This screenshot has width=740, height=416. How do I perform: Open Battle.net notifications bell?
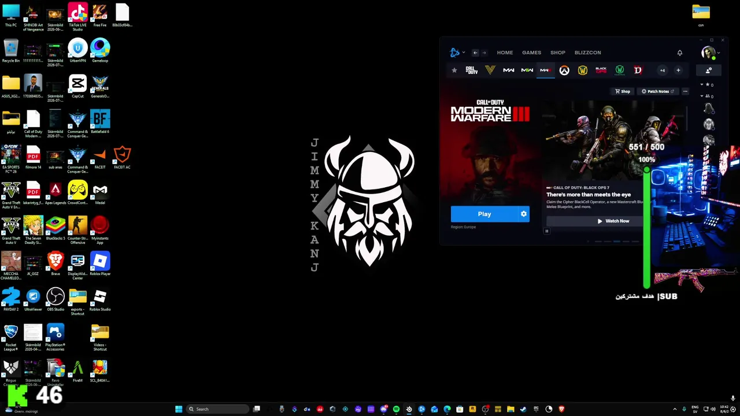point(680,53)
